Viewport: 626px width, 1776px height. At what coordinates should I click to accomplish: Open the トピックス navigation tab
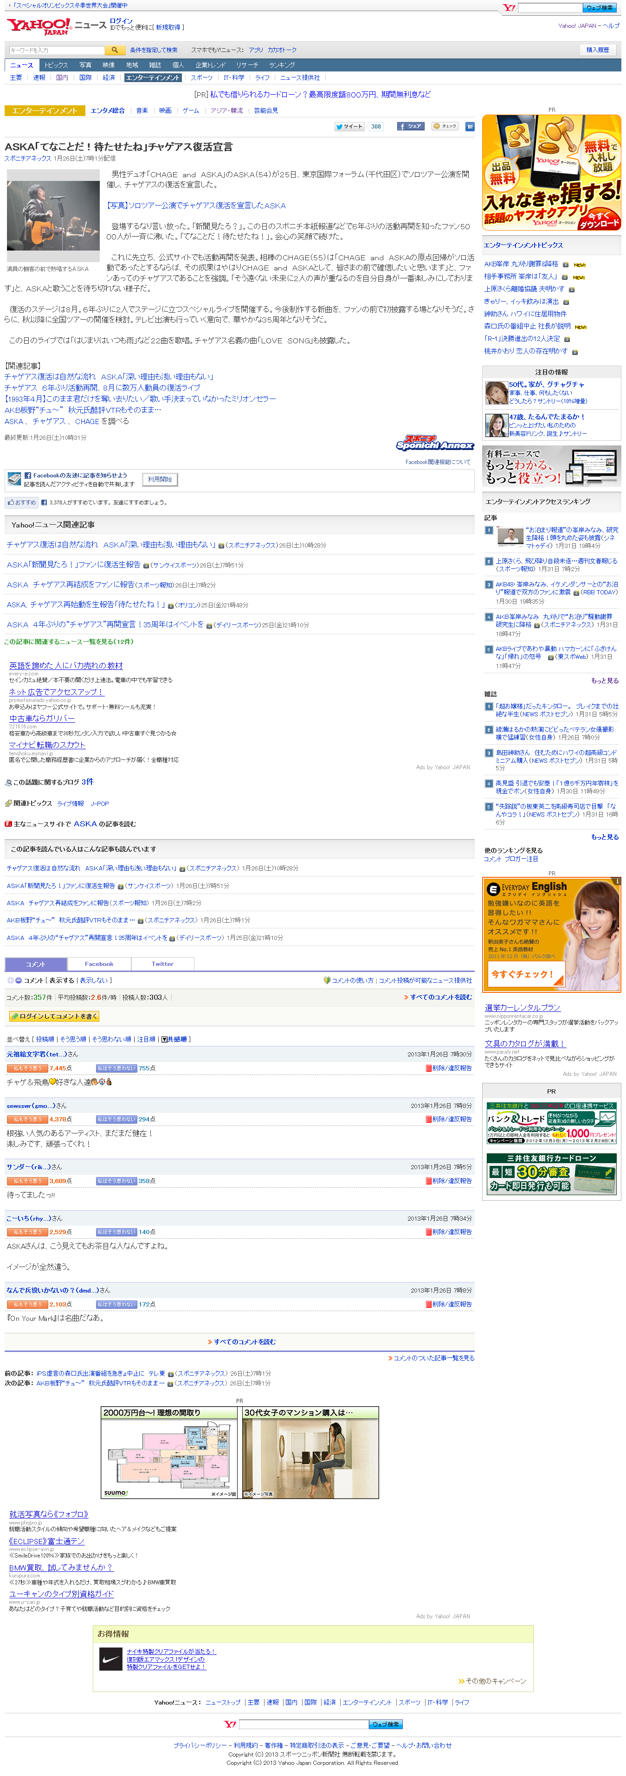pyautogui.click(x=56, y=65)
